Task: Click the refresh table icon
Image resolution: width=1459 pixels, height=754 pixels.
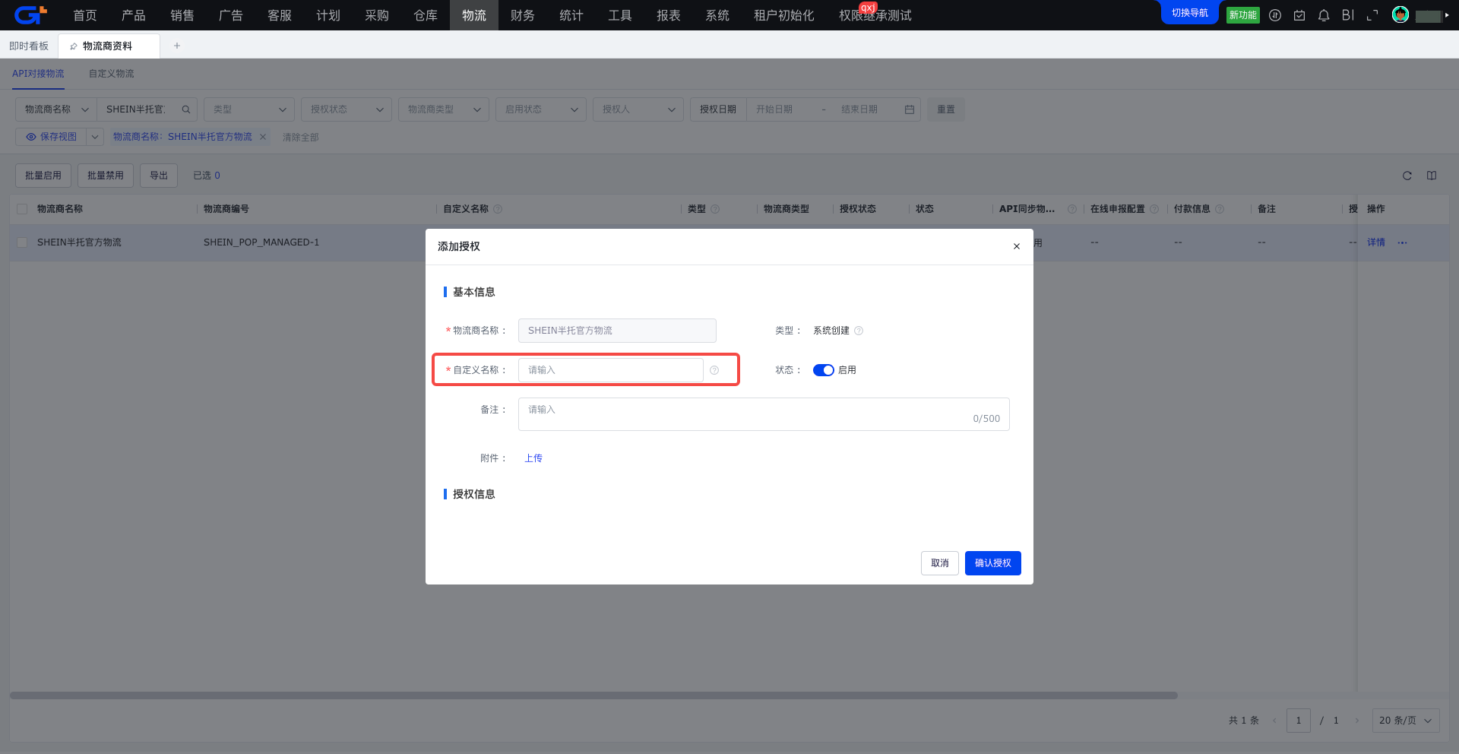Action: pyautogui.click(x=1407, y=176)
